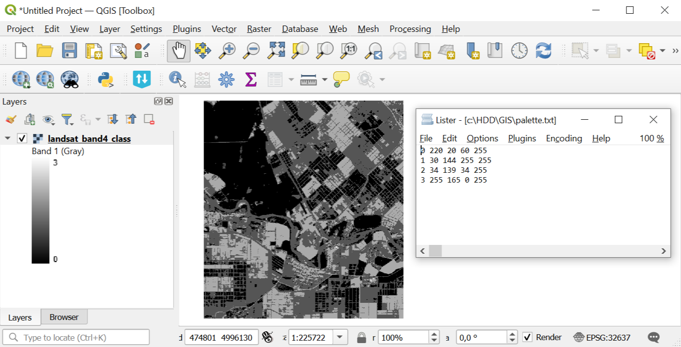Click the EPSG:32637 CRS button
Image resolution: width=681 pixels, height=347 pixels.
coord(602,337)
